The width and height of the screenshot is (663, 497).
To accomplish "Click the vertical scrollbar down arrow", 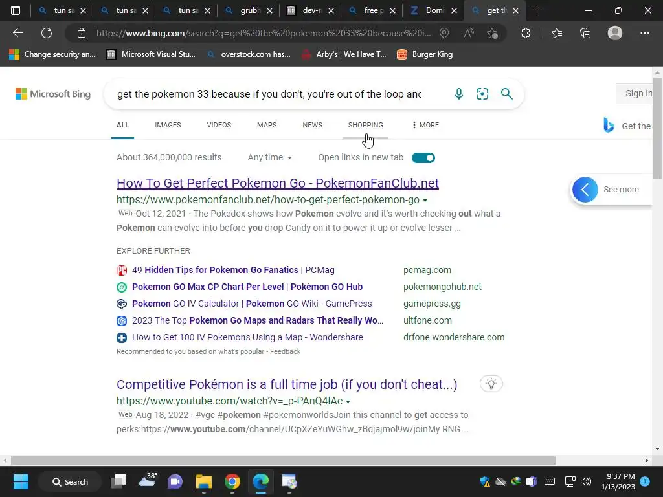I will (657, 449).
